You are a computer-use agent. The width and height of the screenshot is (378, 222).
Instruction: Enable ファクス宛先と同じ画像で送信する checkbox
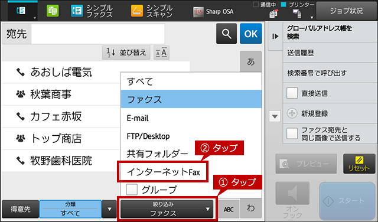click(x=292, y=133)
